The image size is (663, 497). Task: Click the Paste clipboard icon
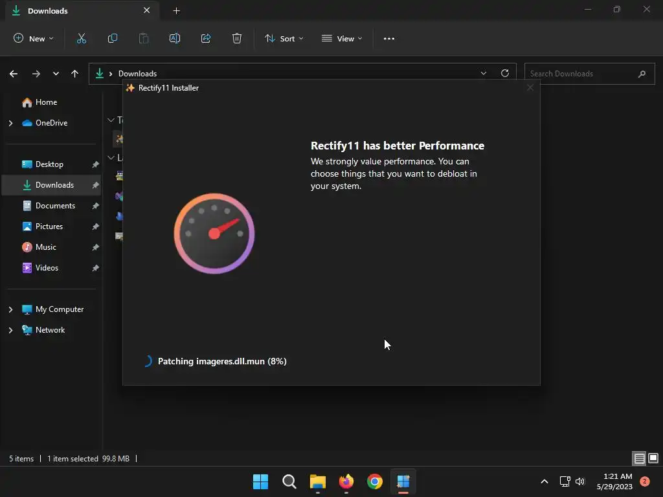[144, 38]
